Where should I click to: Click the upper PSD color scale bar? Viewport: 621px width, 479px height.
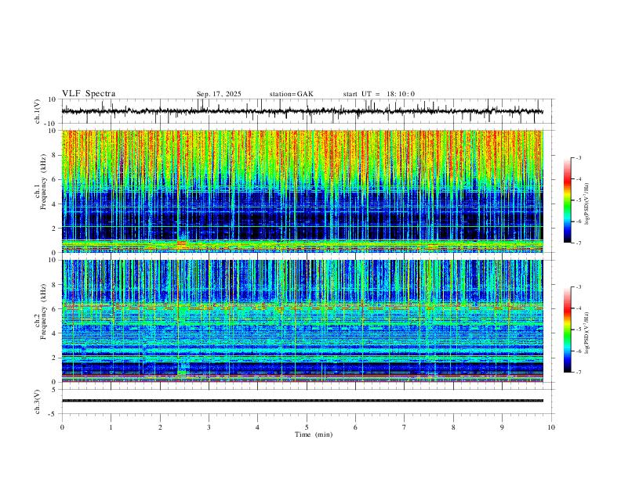pos(567,200)
